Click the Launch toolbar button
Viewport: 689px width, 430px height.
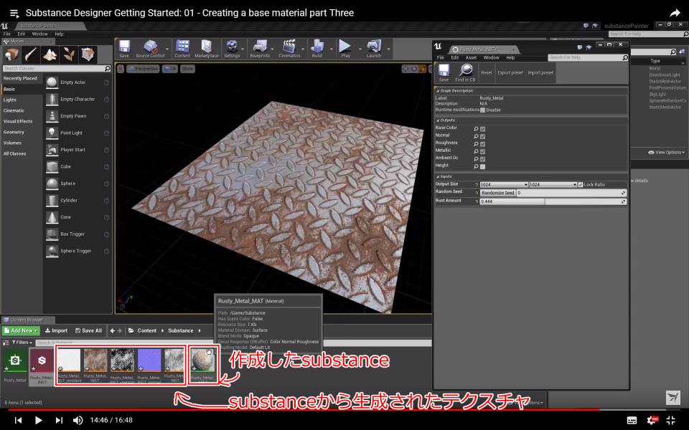374,49
